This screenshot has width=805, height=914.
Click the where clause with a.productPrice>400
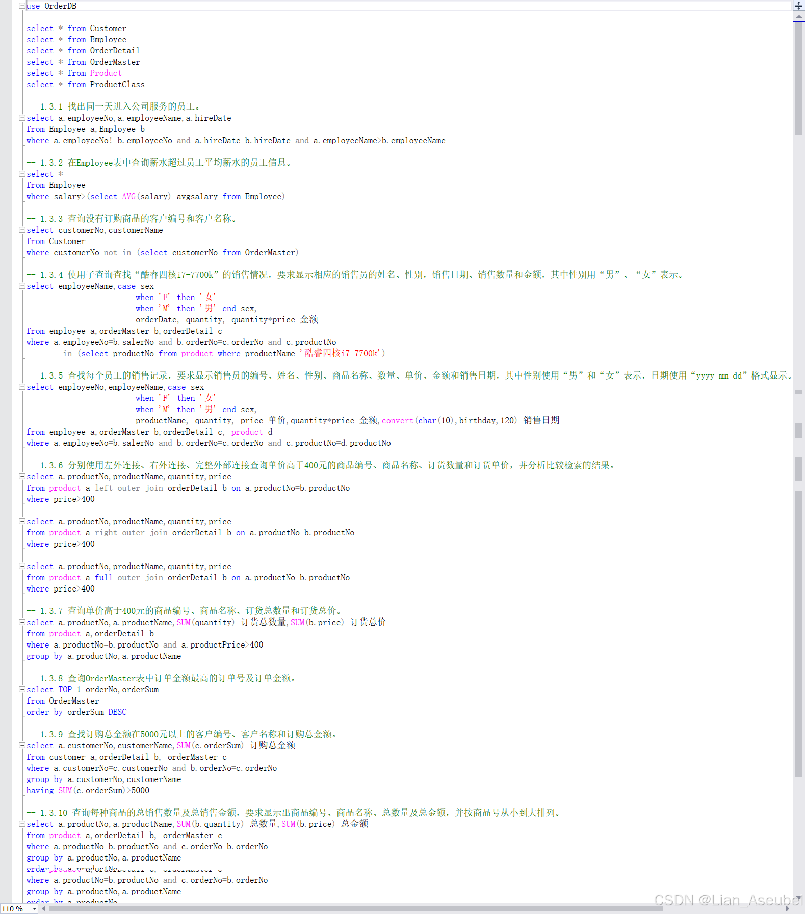click(145, 645)
